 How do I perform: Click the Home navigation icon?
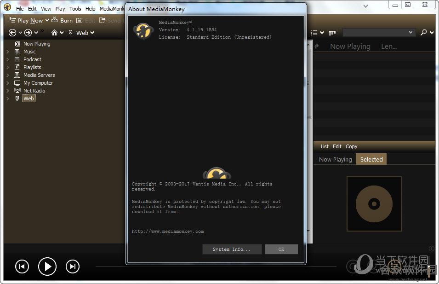pos(54,33)
